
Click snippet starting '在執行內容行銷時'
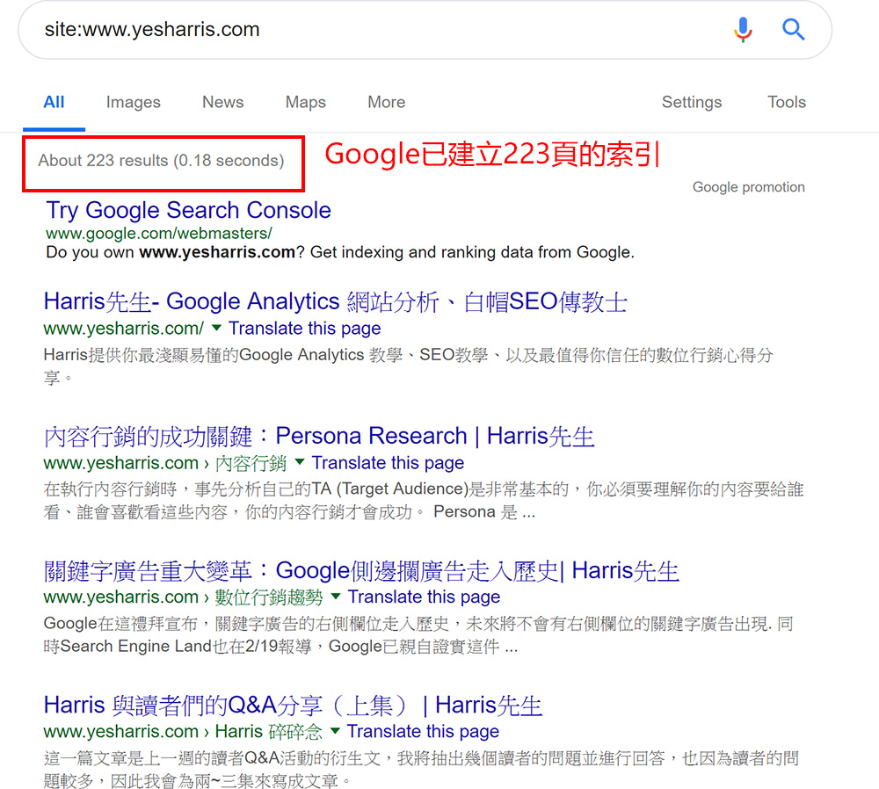click(424, 501)
